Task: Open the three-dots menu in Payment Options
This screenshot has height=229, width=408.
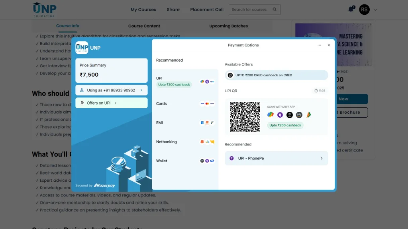Action: point(319,45)
